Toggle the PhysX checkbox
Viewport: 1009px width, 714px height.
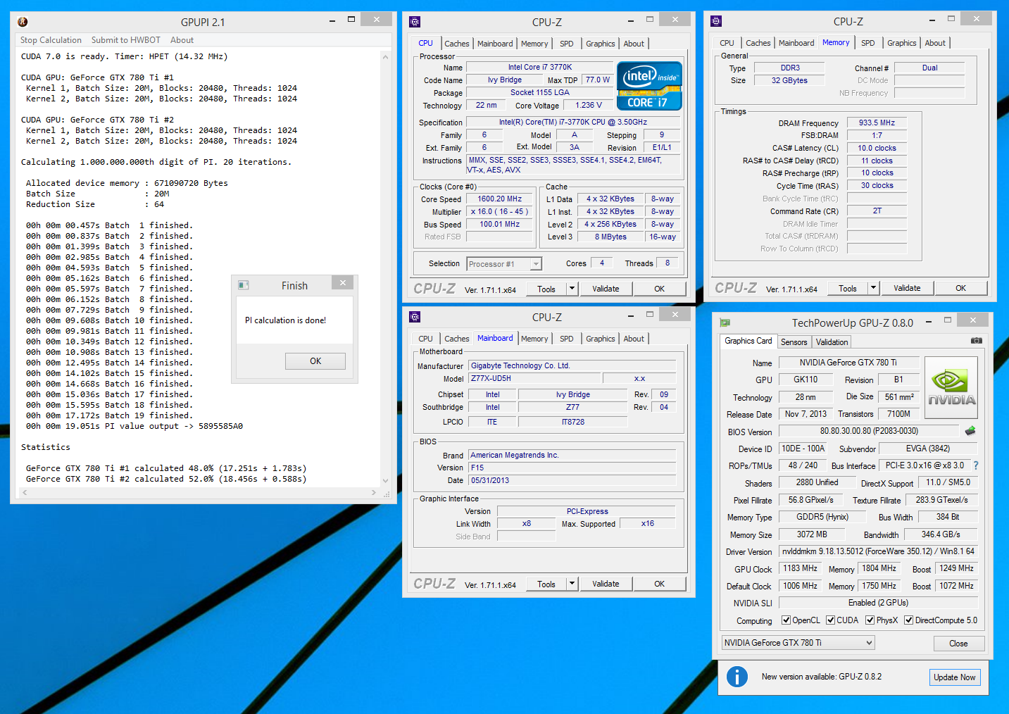coord(870,620)
